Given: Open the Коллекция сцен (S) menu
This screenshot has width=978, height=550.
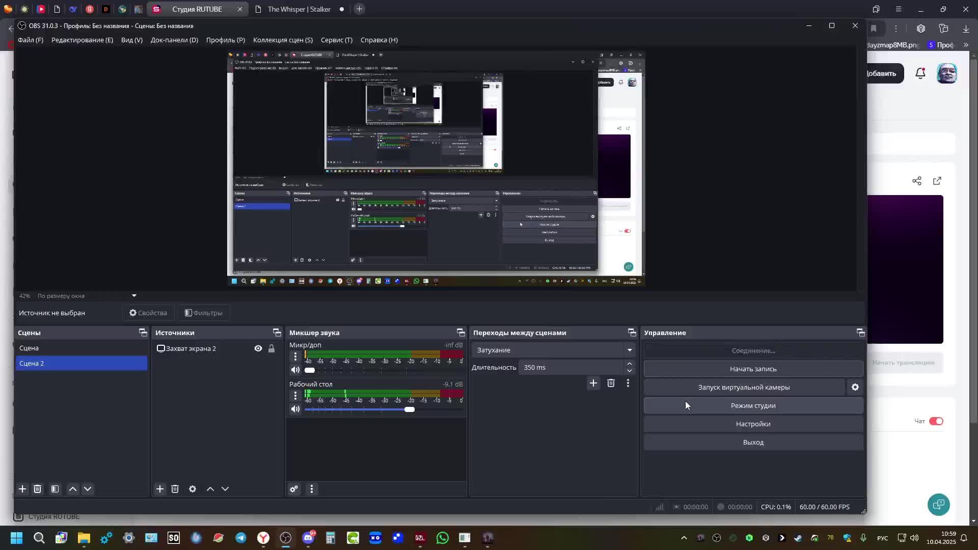Looking at the screenshot, I should click(x=283, y=40).
